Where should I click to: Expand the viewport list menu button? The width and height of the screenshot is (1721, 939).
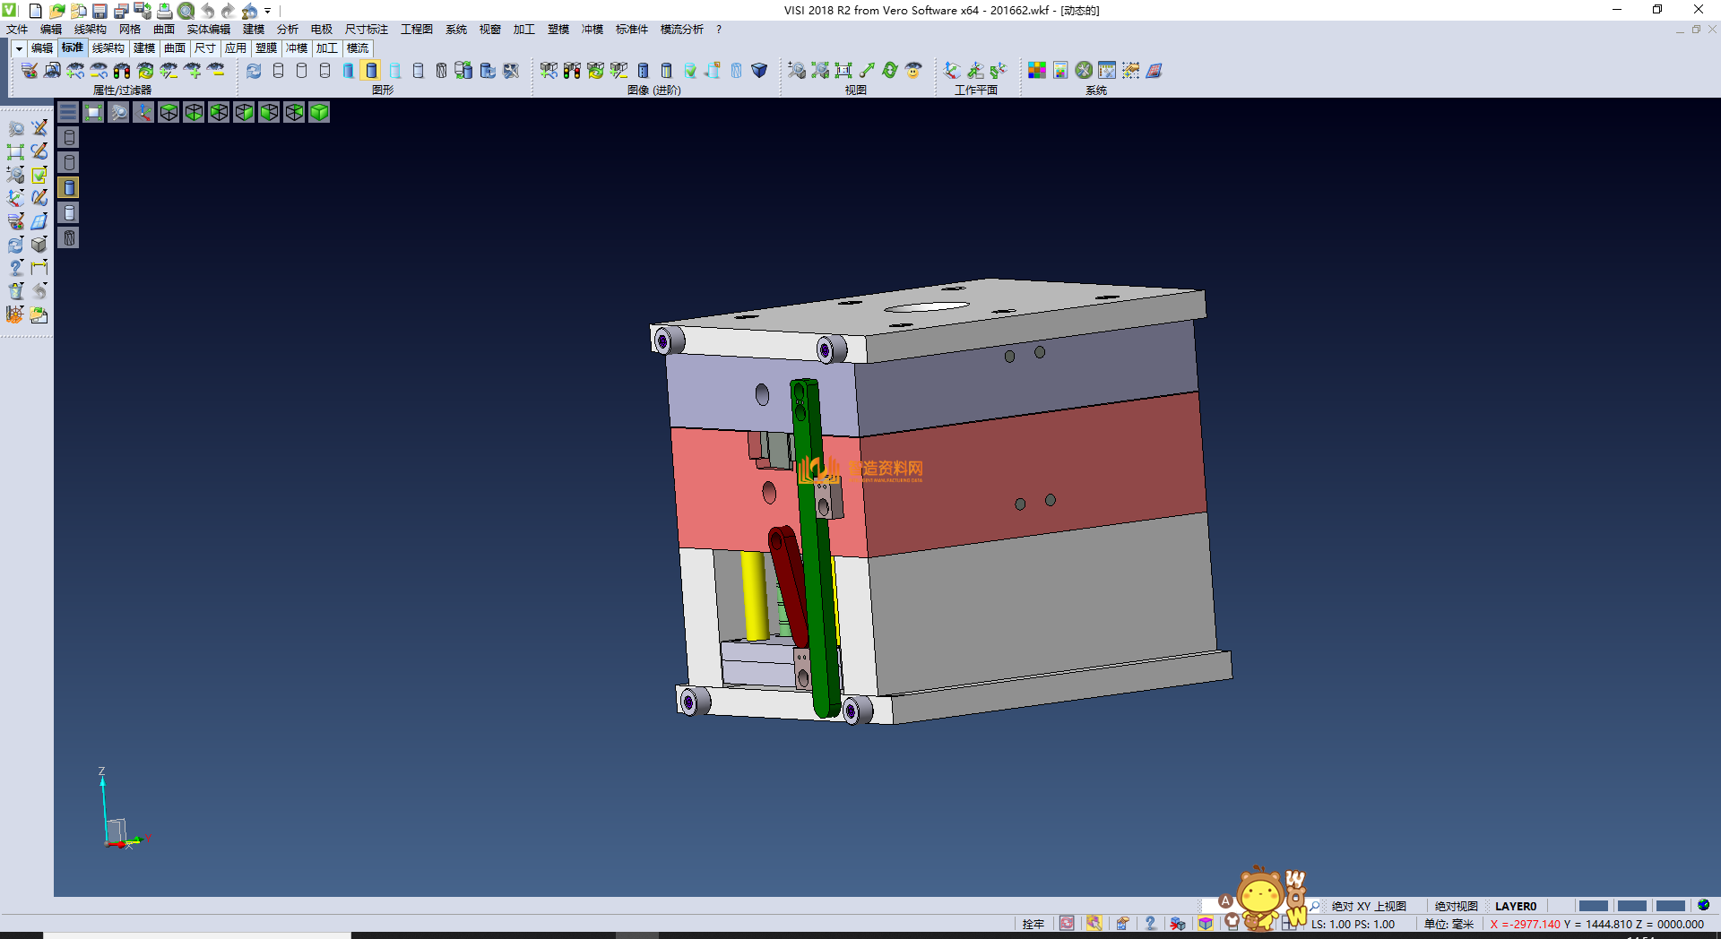[68, 112]
